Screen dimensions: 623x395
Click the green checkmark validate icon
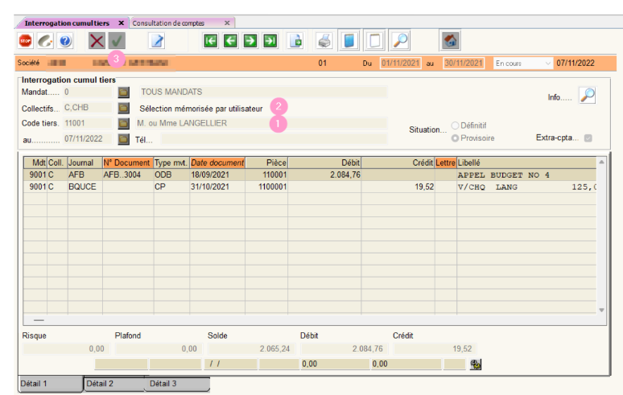(118, 40)
